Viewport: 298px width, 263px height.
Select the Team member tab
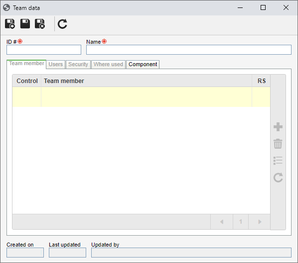coord(26,64)
